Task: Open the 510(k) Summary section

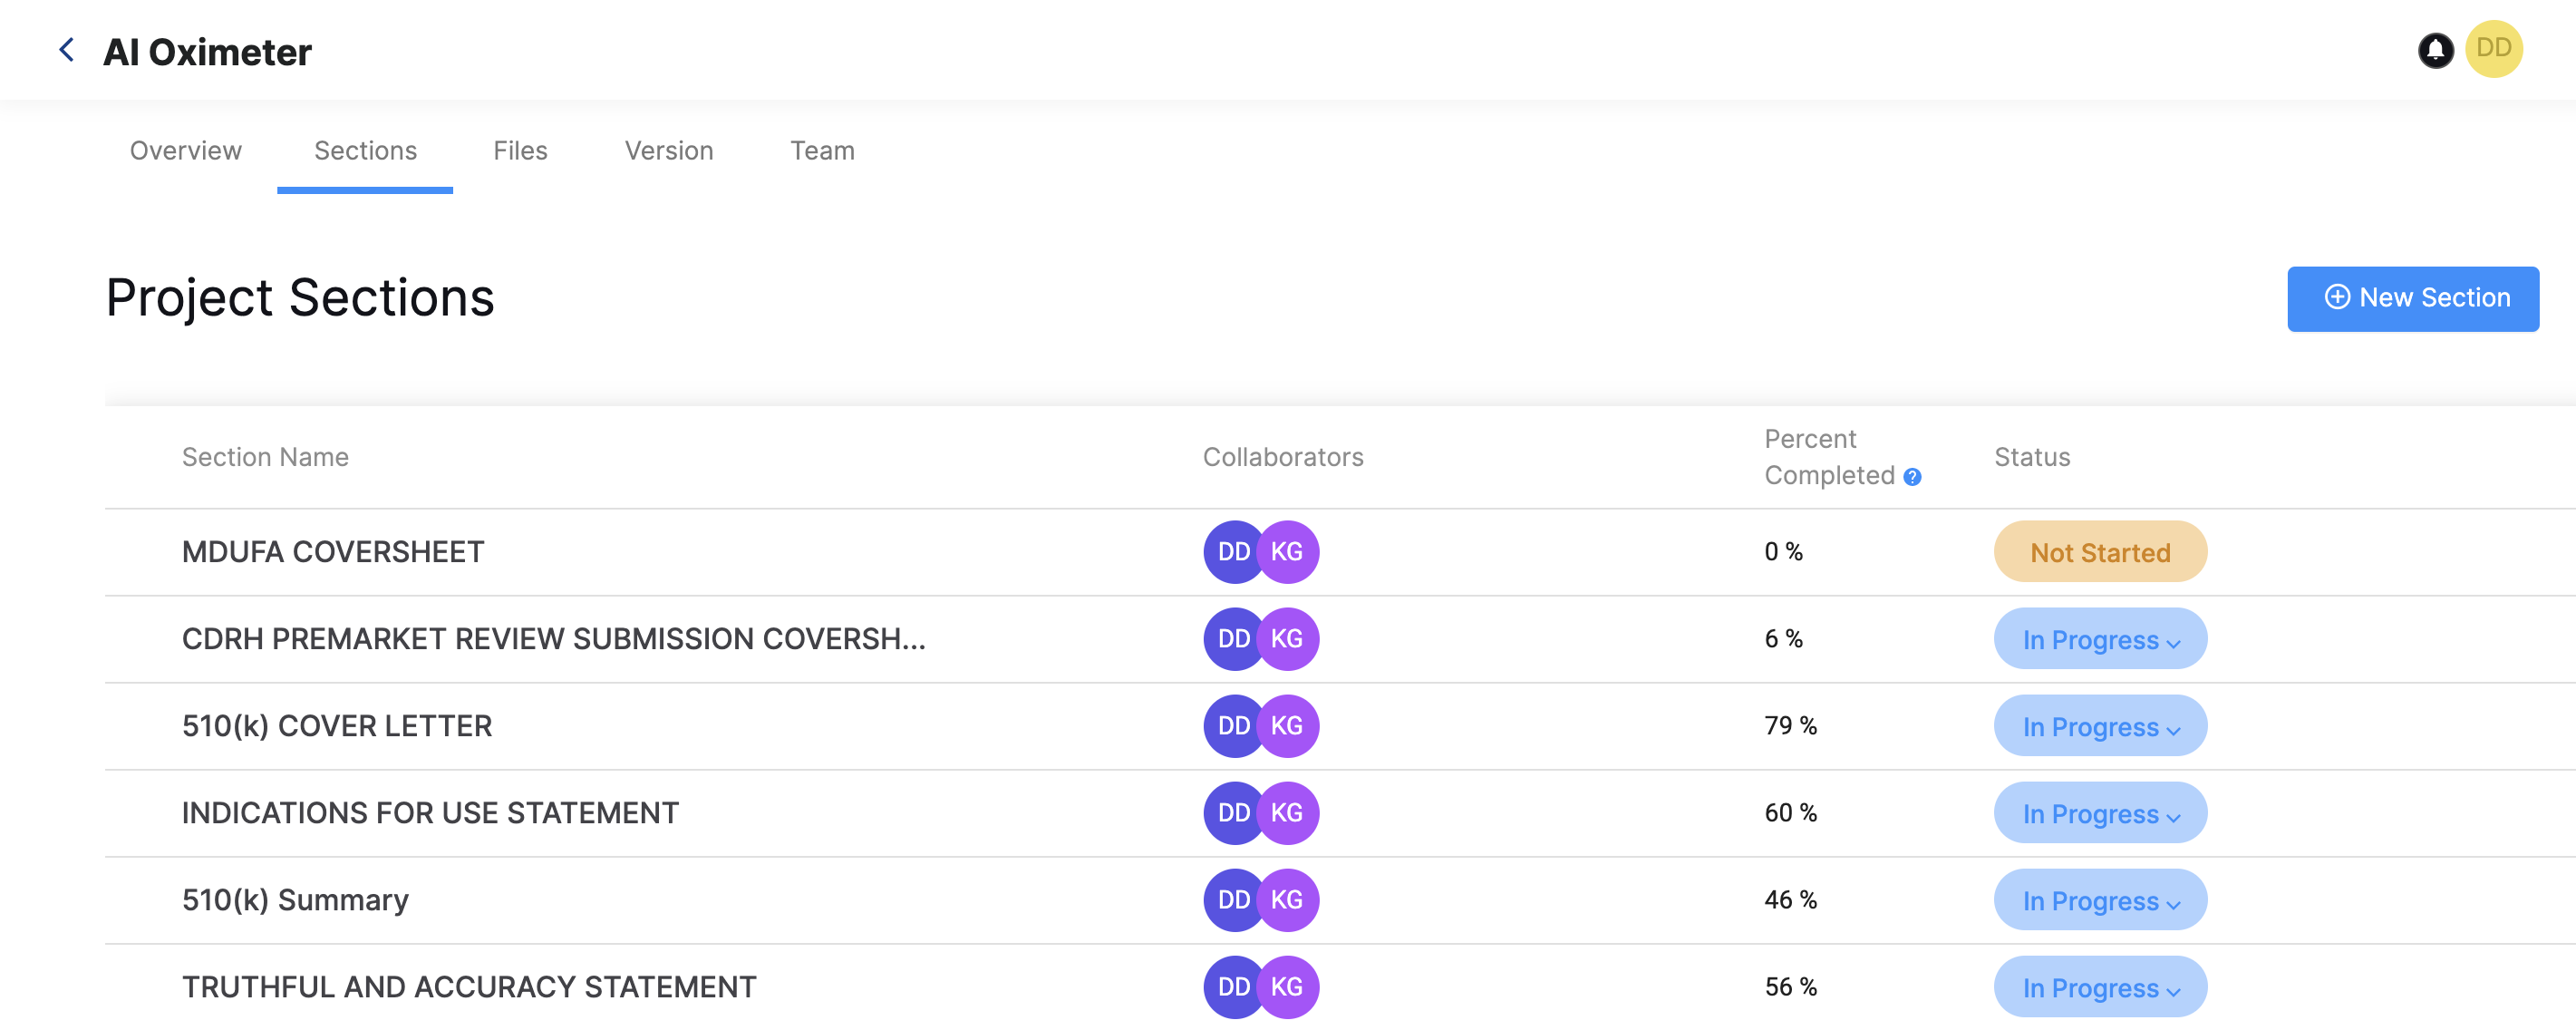Action: point(295,900)
